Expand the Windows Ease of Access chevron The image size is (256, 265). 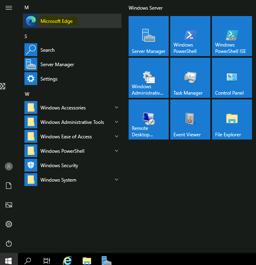(x=117, y=136)
